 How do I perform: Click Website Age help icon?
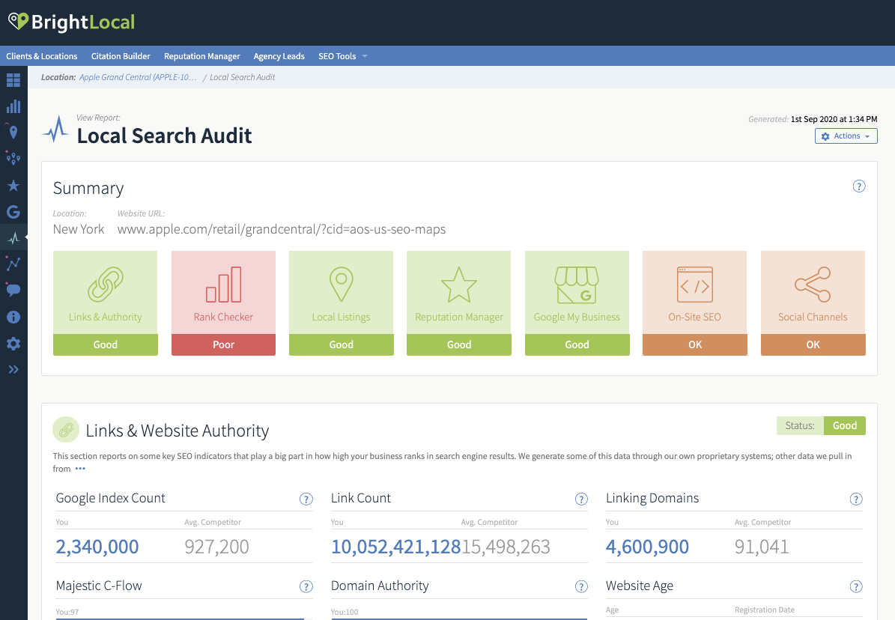[x=855, y=586]
